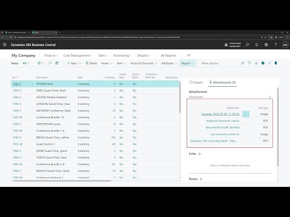Click the environment sandbox indicator

click(x=233, y=45)
